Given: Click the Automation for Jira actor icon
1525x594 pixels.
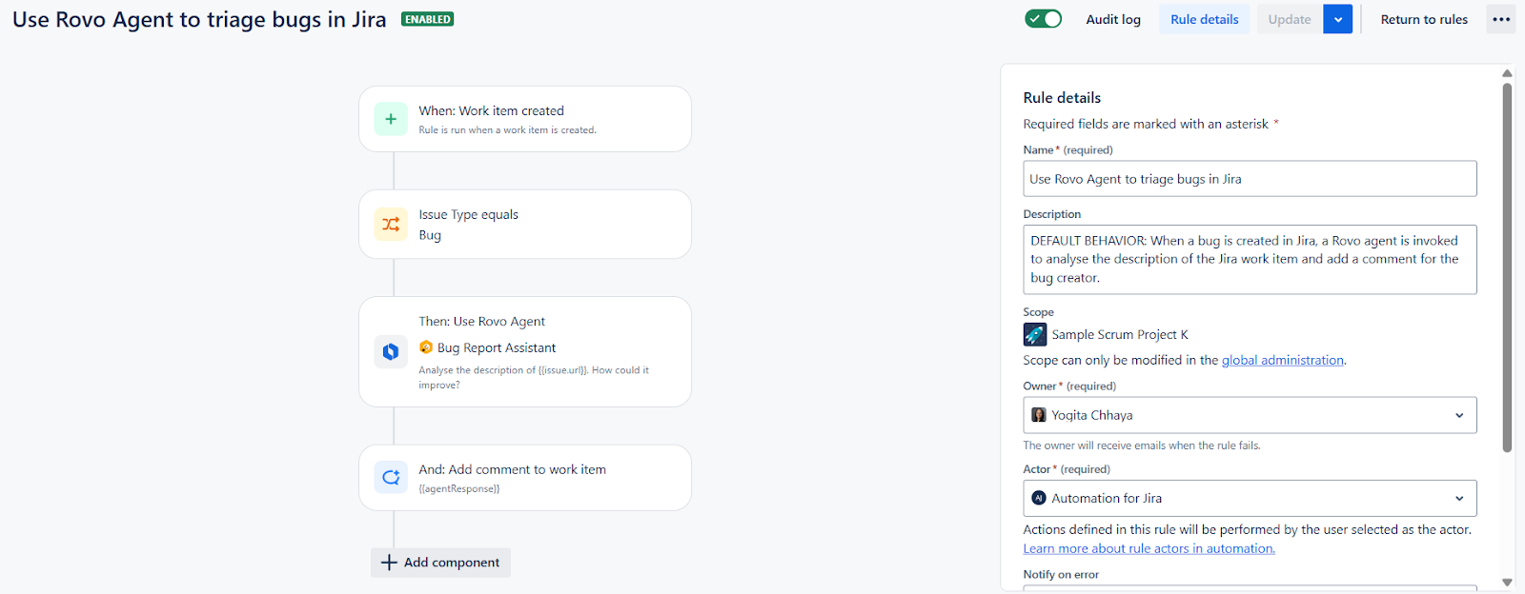Looking at the screenshot, I should 1039,498.
